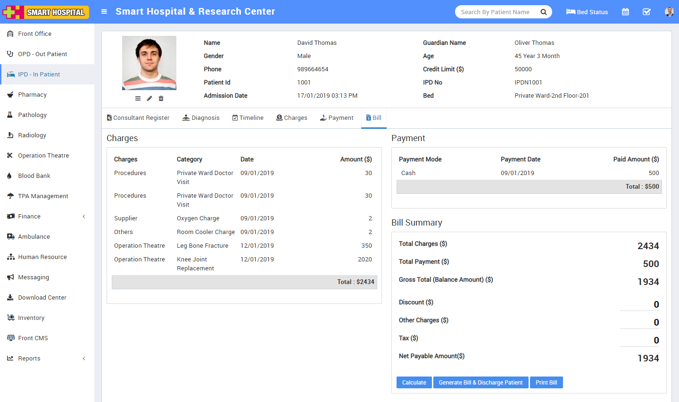Screen dimensions: 679x402
Task: Open the calendar icon in the header
Action: click(x=625, y=11)
